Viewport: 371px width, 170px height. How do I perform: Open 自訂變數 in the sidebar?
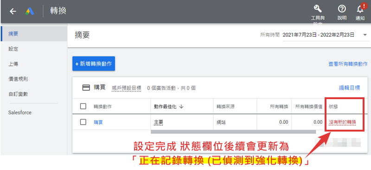(x=34, y=94)
